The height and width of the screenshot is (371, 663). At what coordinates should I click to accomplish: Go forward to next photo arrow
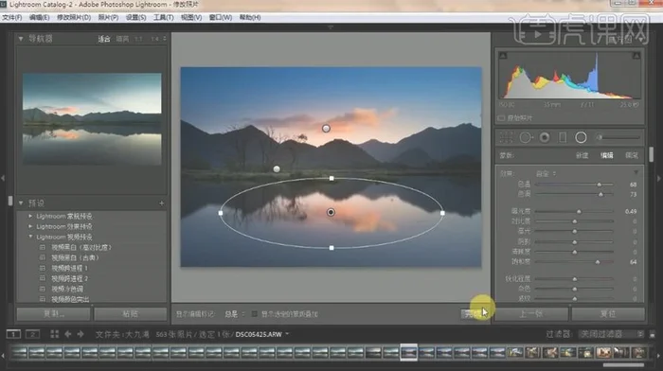pyautogui.click(x=81, y=334)
